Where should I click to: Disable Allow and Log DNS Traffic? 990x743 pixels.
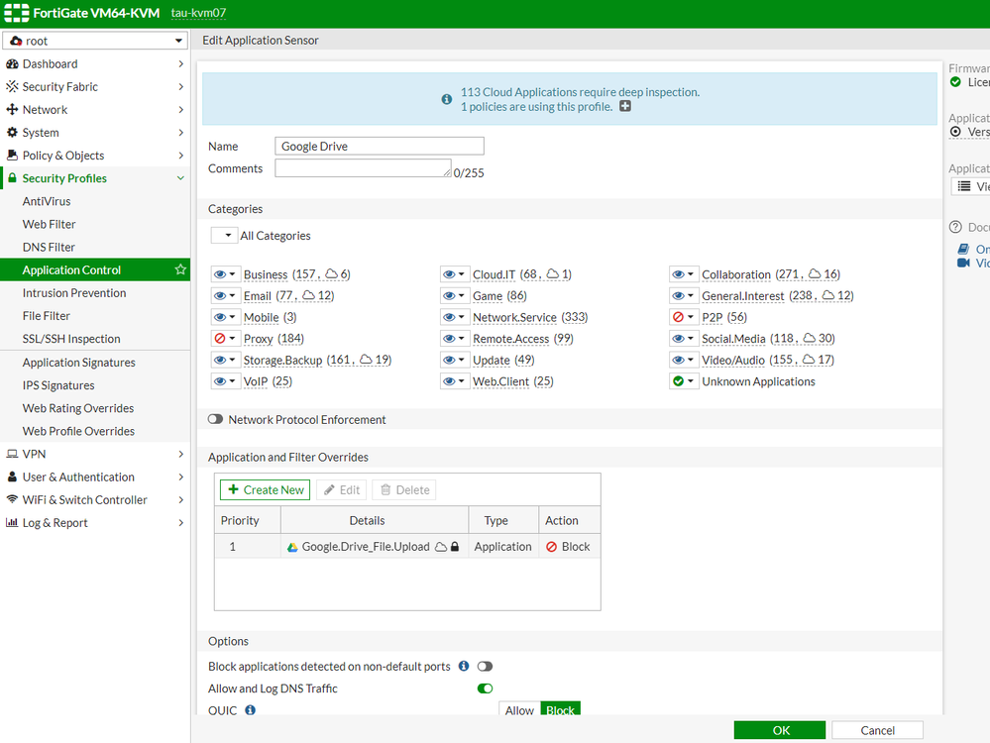coord(485,689)
